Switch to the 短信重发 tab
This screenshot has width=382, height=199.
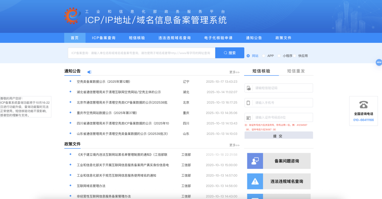(x=296, y=71)
